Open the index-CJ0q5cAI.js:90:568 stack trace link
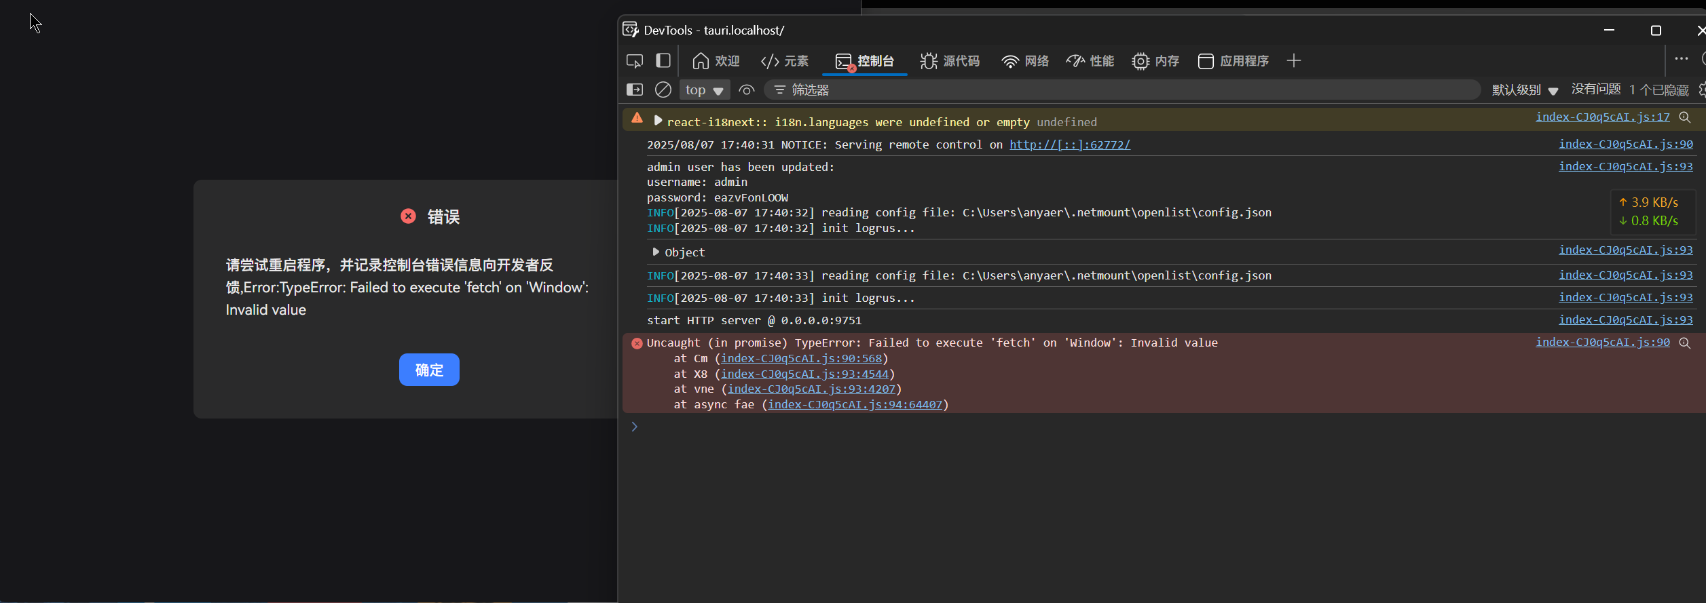 (x=801, y=358)
